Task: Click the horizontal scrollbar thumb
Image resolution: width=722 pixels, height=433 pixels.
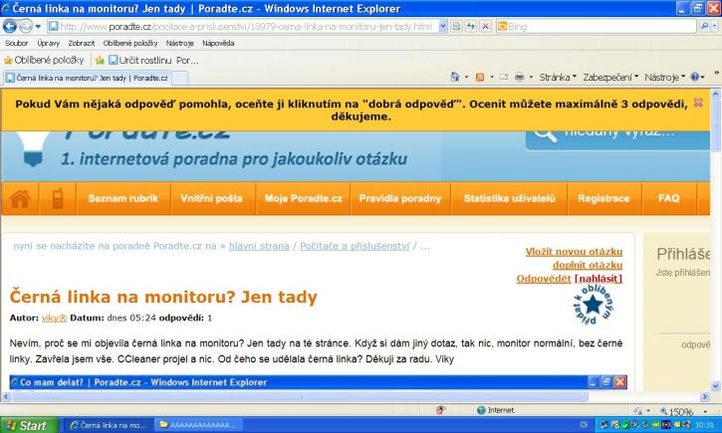Action: point(300,396)
